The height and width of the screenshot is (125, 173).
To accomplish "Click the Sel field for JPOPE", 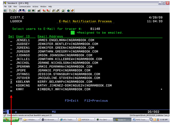I will click(x=11, y=71).
